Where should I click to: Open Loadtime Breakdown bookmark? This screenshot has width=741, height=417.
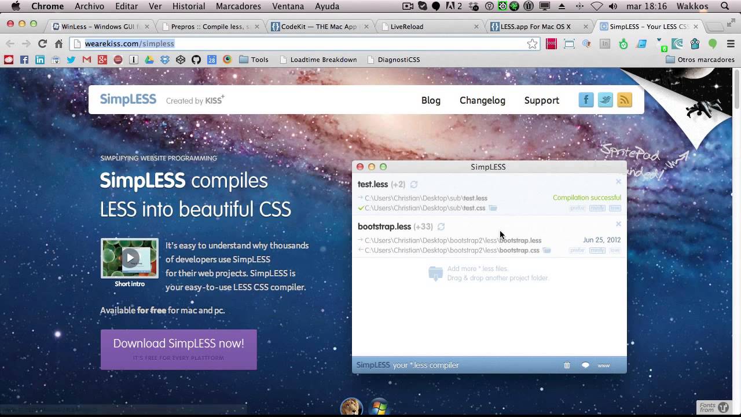pos(318,60)
